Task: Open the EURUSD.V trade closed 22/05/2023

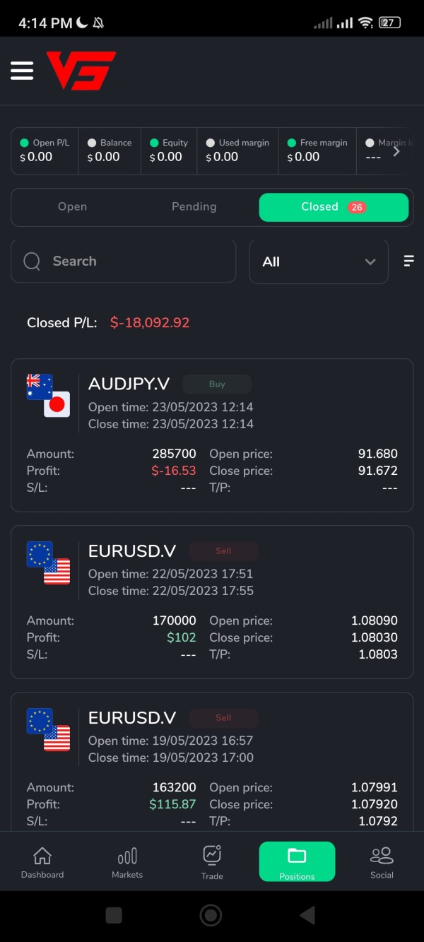Action: point(212,601)
